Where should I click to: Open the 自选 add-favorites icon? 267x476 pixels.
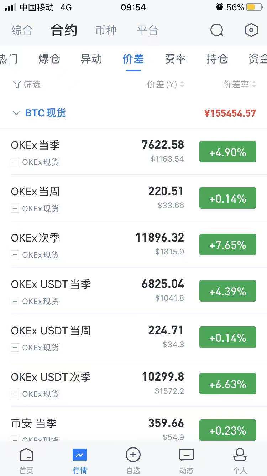click(133, 455)
